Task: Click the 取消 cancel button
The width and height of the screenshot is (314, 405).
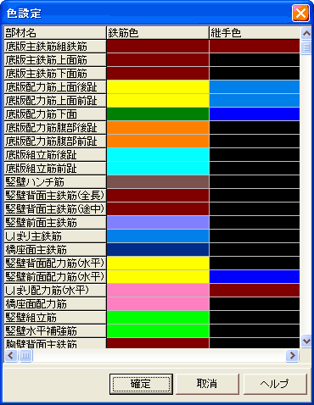Action: [x=207, y=384]
